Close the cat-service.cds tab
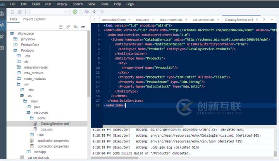Viewport: 279px width, 161px height. [218, 20]
